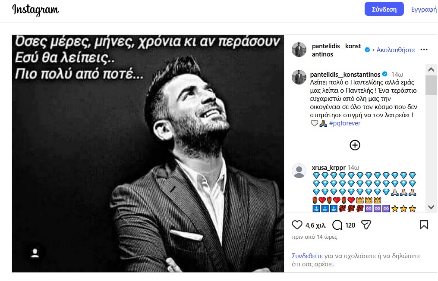Open the Εγγραφή sign-up link

(x=424, y=9)
